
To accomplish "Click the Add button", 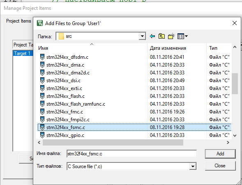I will tap(220, 154).
